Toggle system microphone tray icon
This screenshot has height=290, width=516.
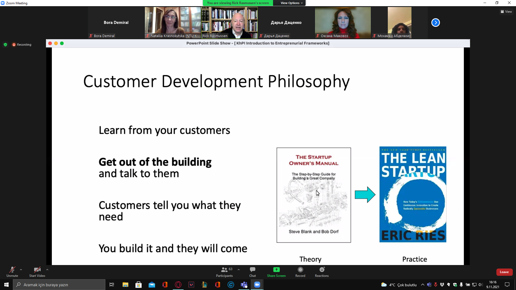point(461,285)
